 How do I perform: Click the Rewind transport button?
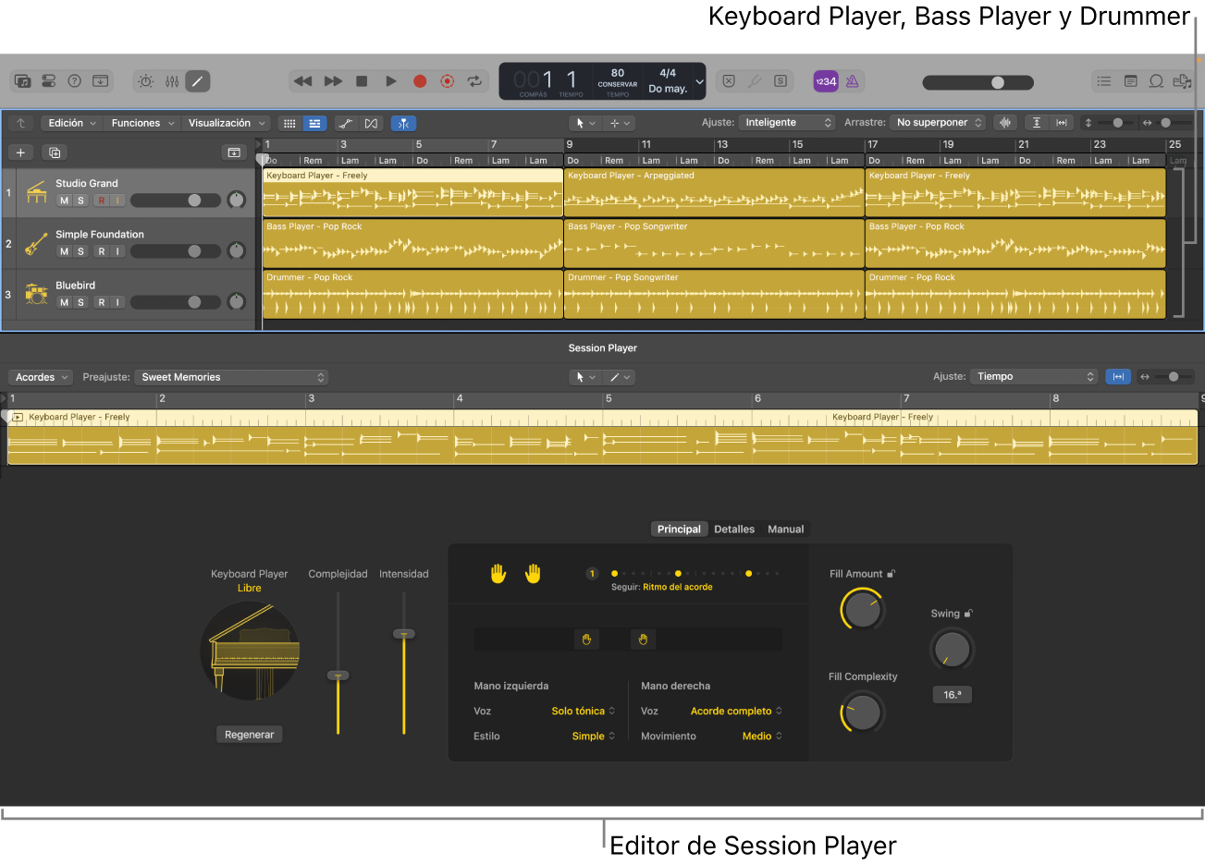pyautogui.click(x=302, y=81)
